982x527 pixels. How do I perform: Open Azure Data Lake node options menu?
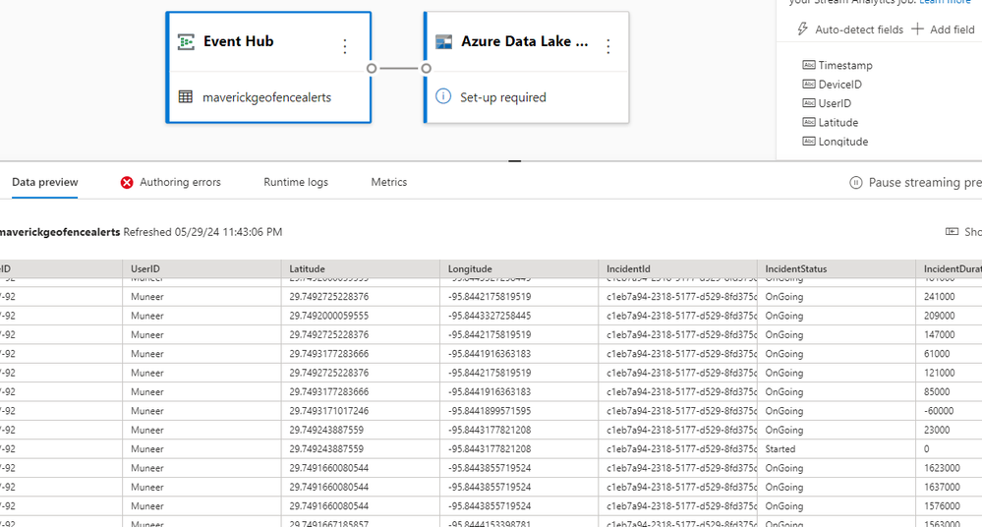[x=608, y=46]
